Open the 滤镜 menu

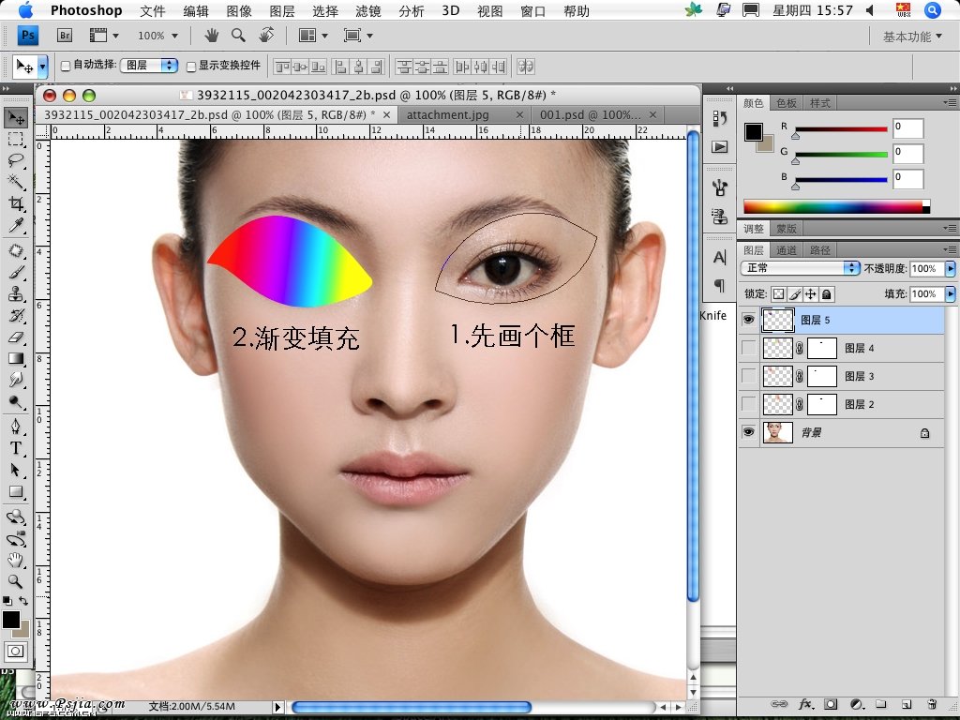point(367,10)
